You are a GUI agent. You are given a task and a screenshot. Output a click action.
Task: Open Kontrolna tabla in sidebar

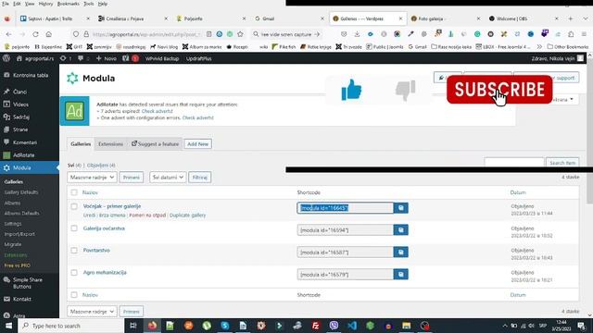(x=30, y=75)
